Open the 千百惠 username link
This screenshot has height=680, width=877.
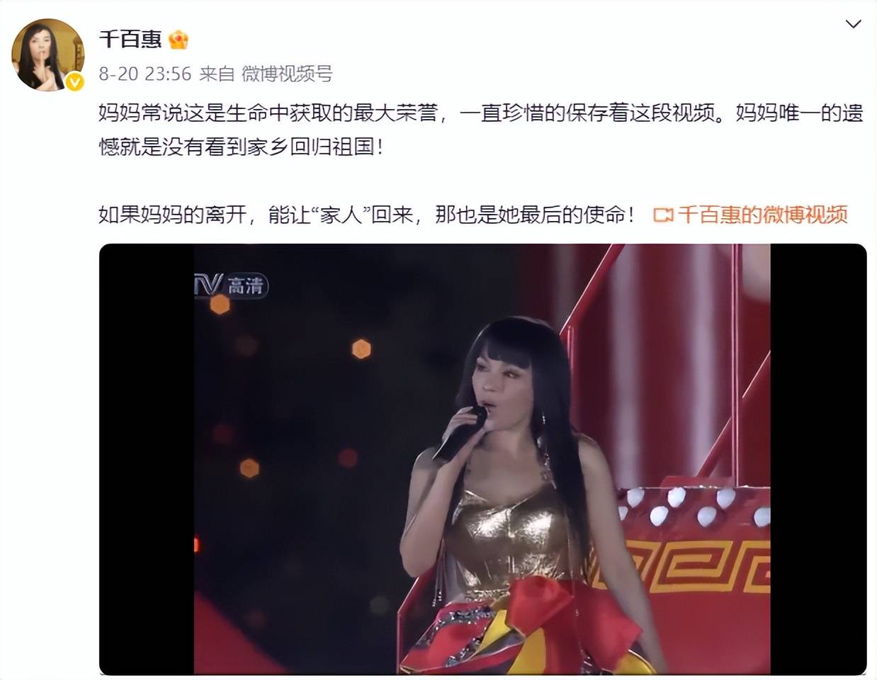click(130, 39)
